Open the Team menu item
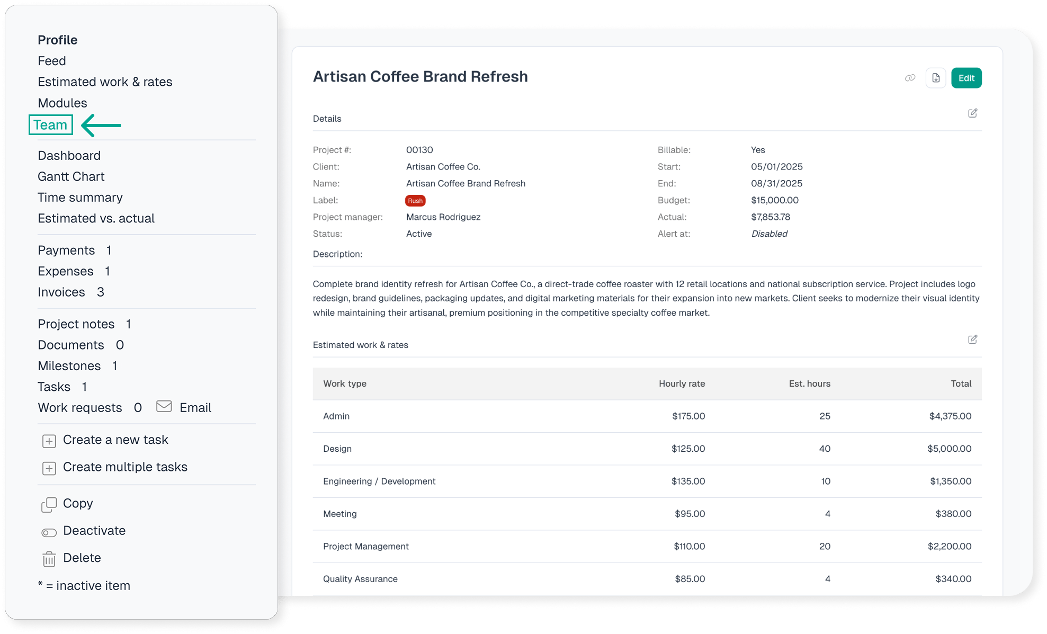This screenshot has width=1047, height=634. coord(50,125)
